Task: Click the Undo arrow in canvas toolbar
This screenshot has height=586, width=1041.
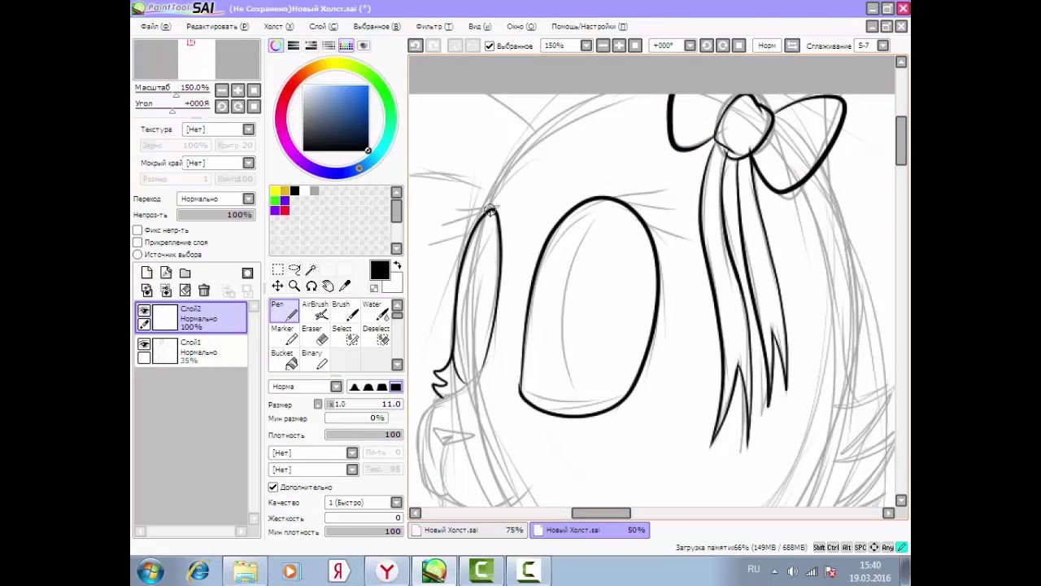Action: point(416,46)
